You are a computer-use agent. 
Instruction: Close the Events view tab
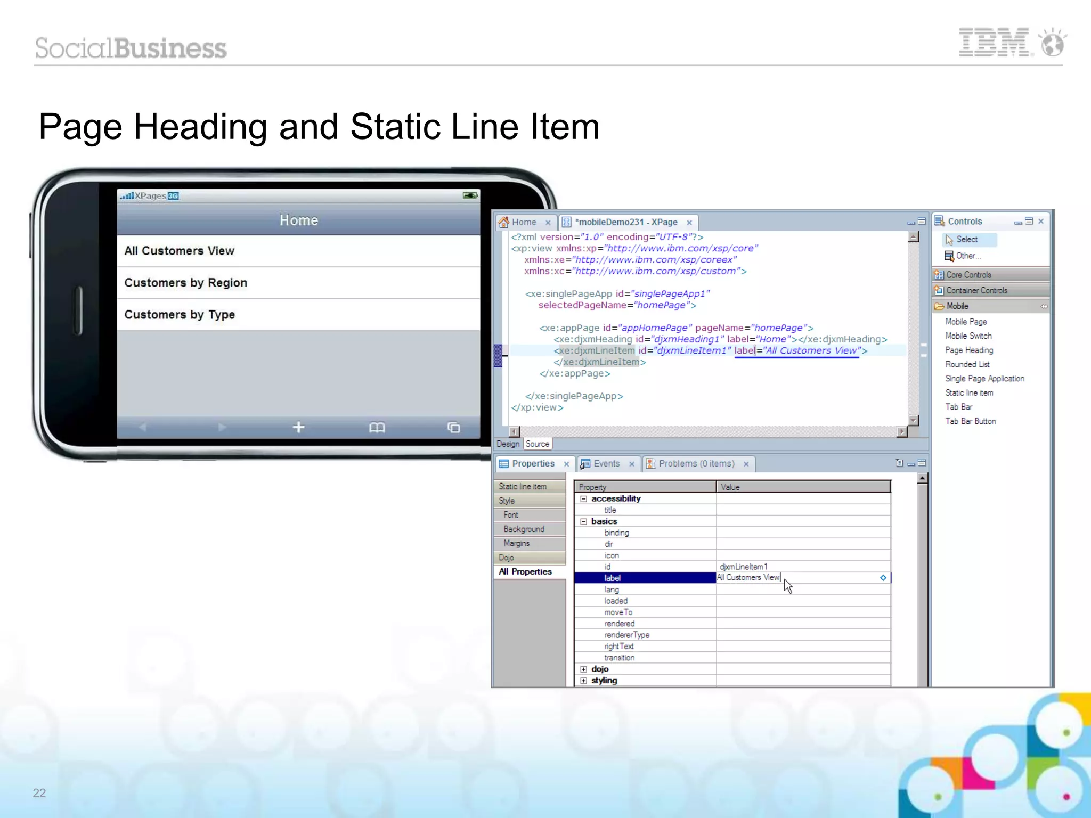[632, 464]
